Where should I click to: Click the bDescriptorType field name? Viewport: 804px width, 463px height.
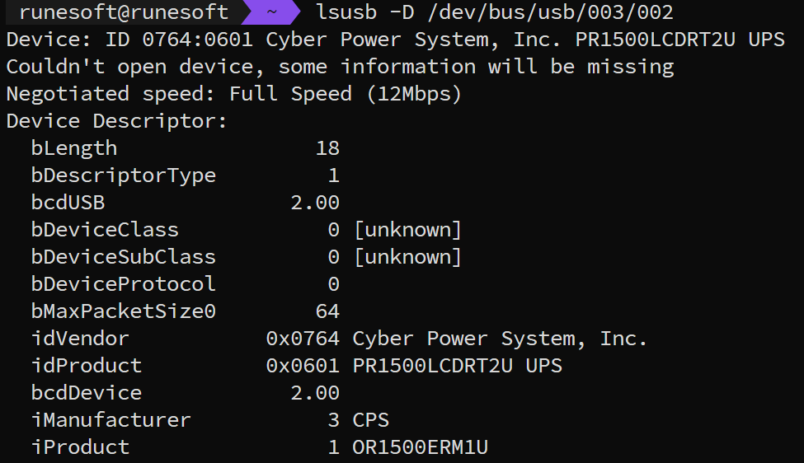point(124,175)
